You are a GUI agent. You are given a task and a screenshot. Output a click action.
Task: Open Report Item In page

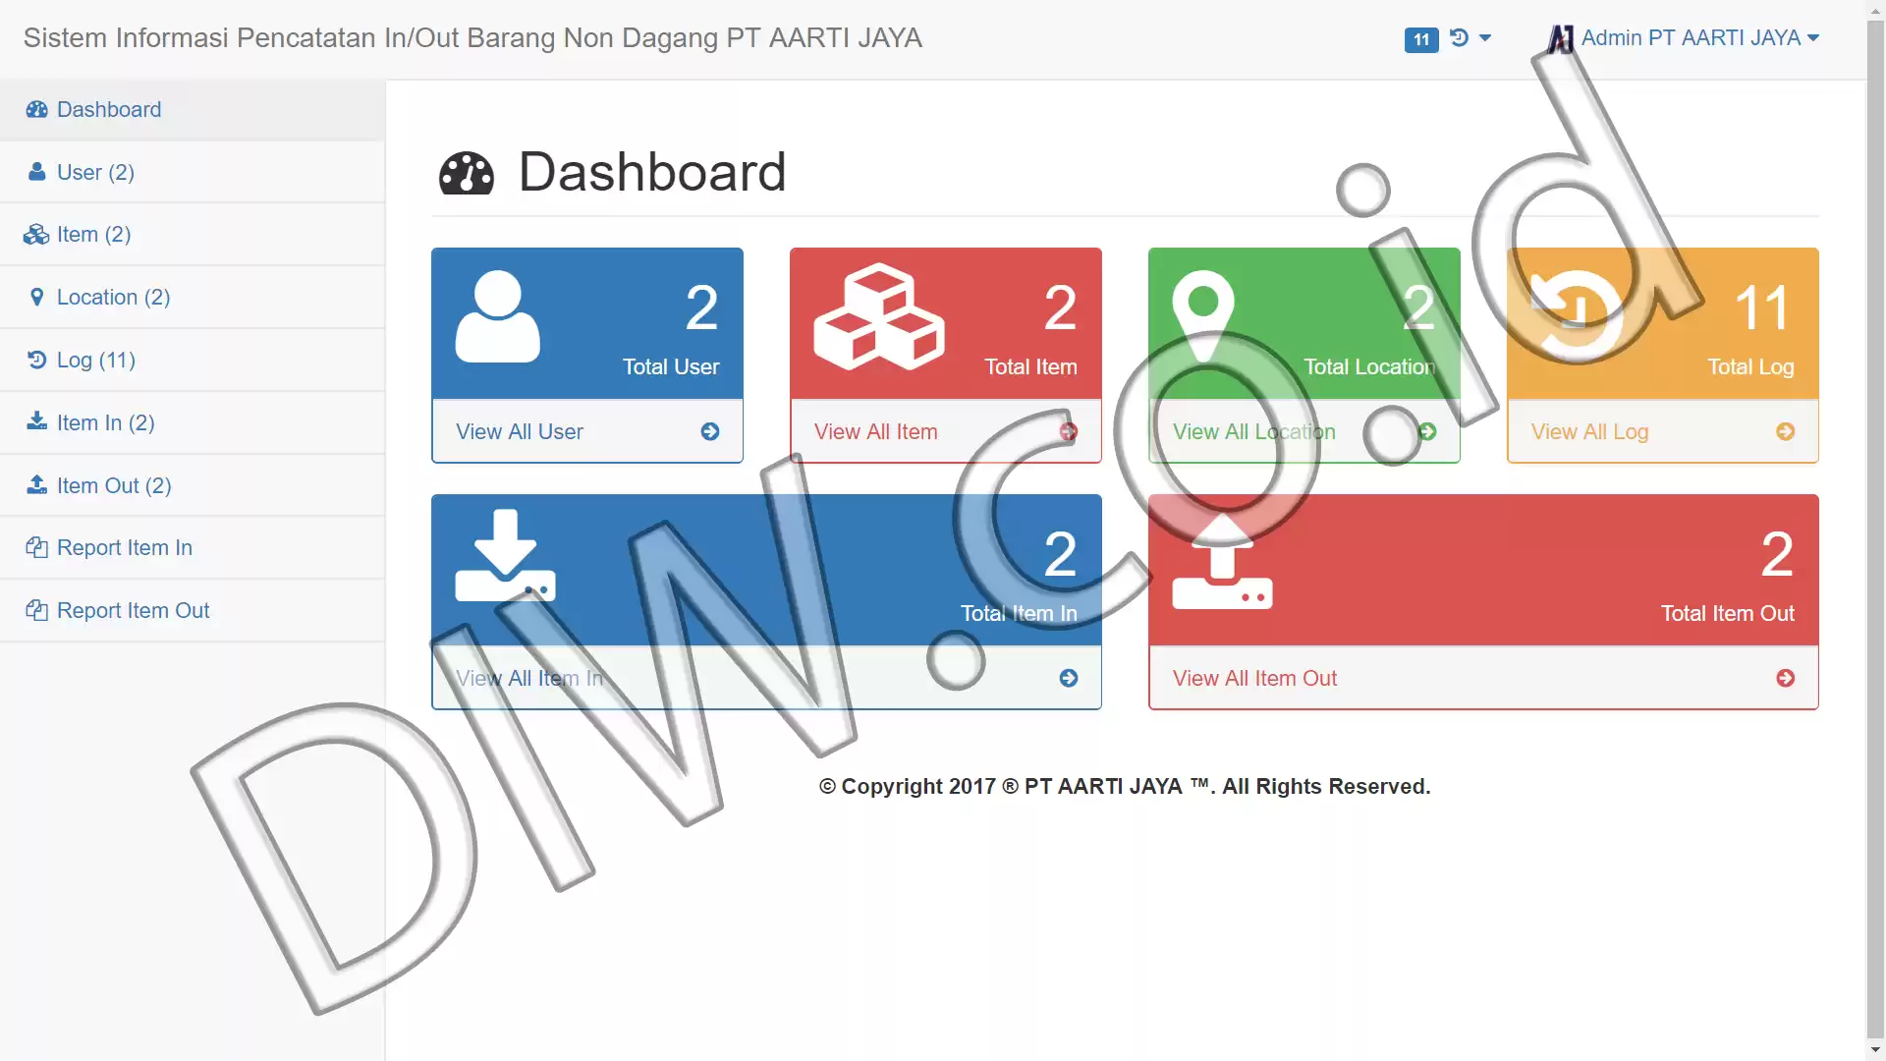coord(192,547)
